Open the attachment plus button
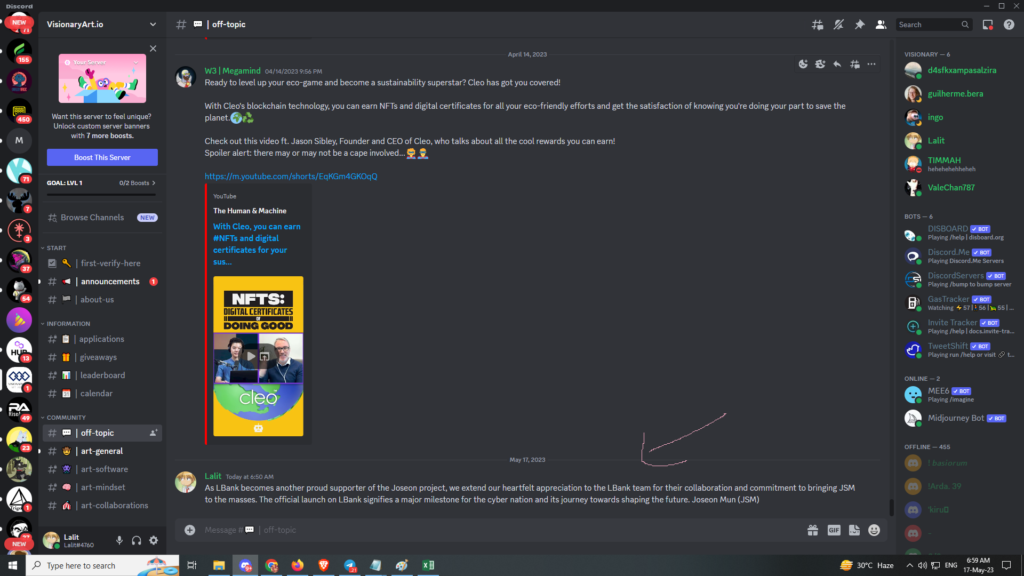The image size is (1024, 576). 190,530
